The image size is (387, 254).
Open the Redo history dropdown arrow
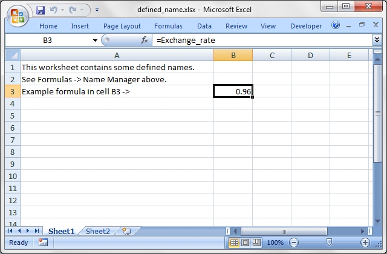coord(82,10)
